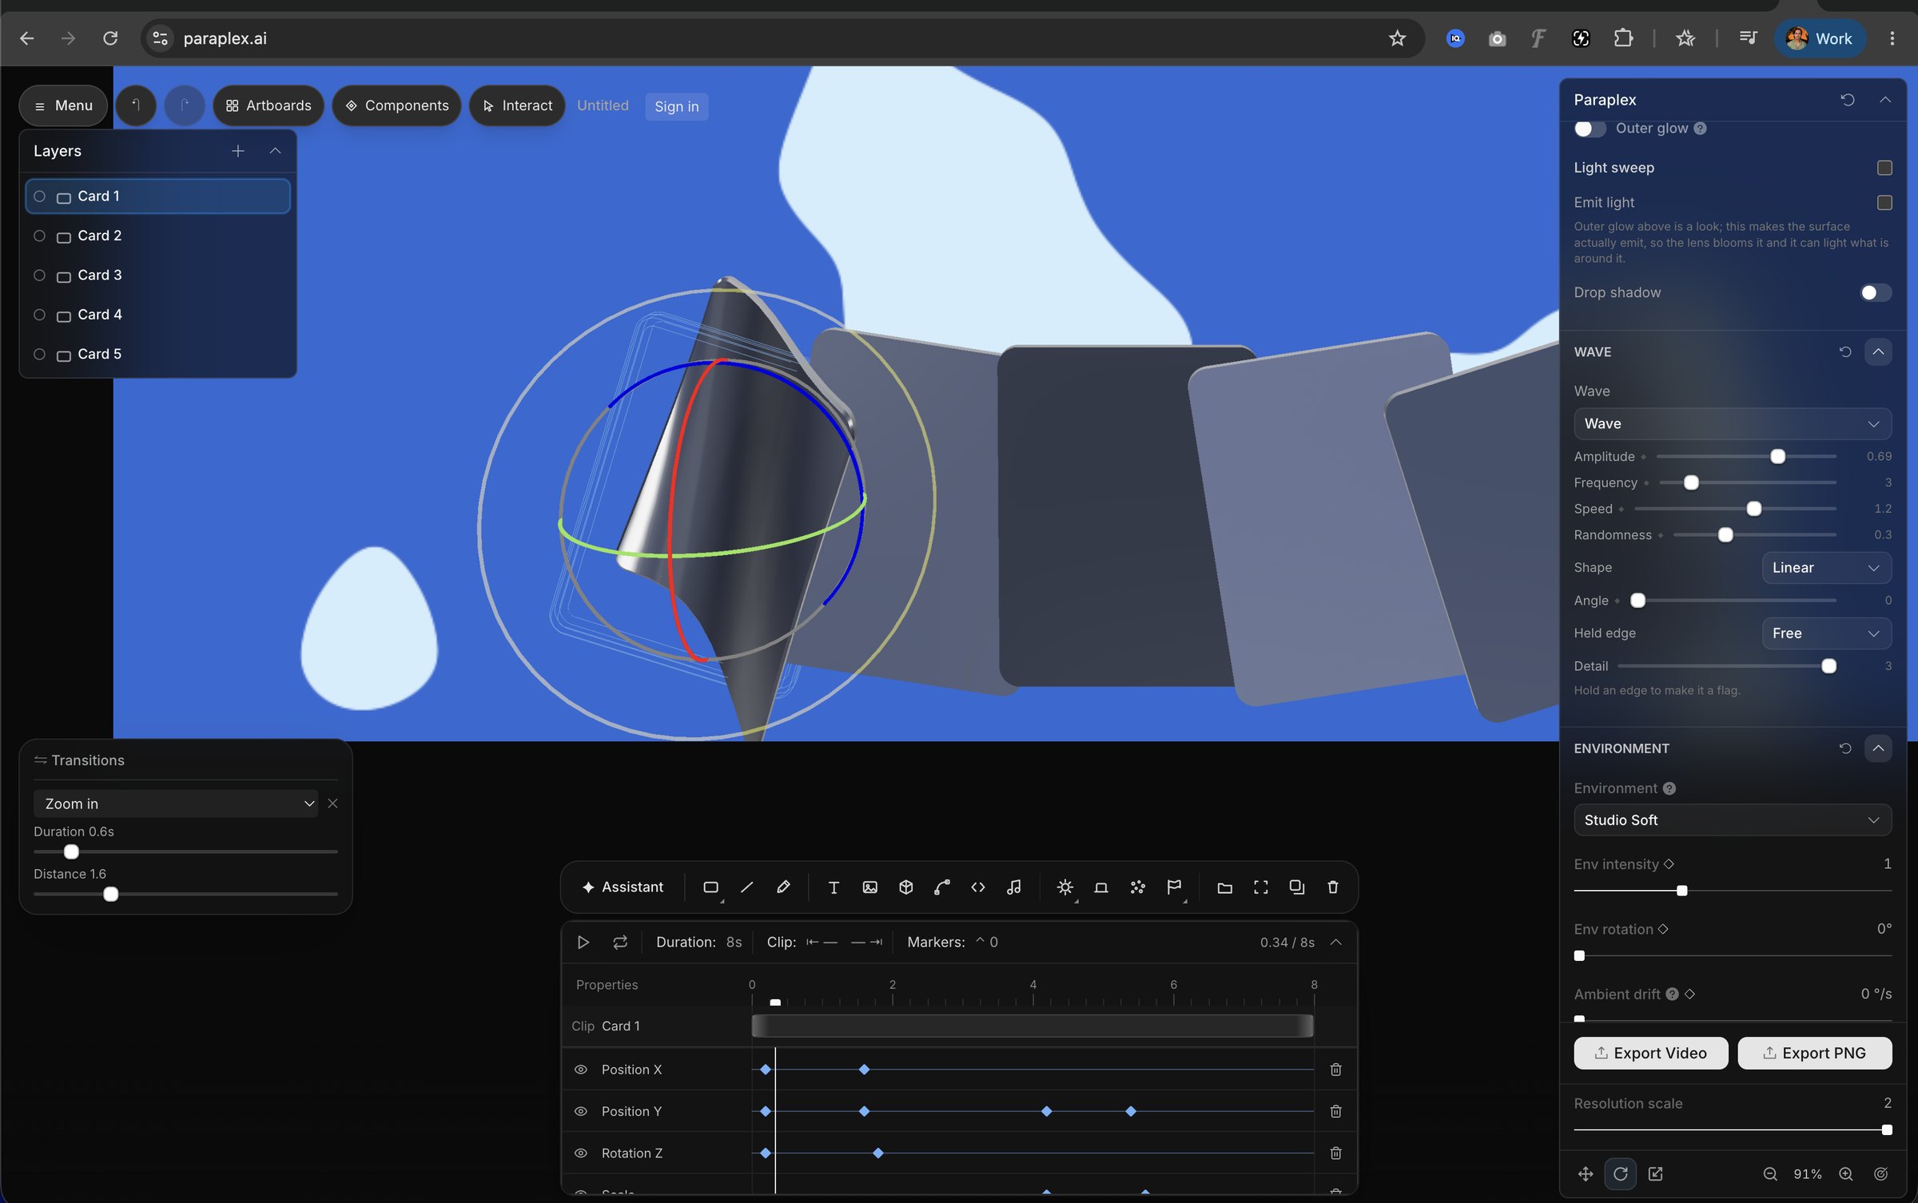Toggle the Drop shadow switch
The height and width of the screenshot is (1203, 1918).
[1876, 292]
